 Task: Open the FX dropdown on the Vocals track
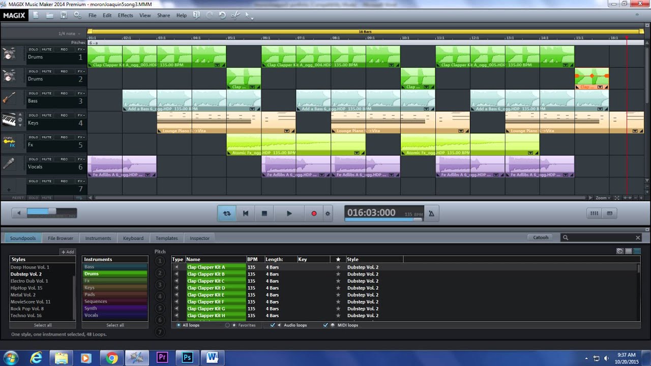tap(81, 159)
